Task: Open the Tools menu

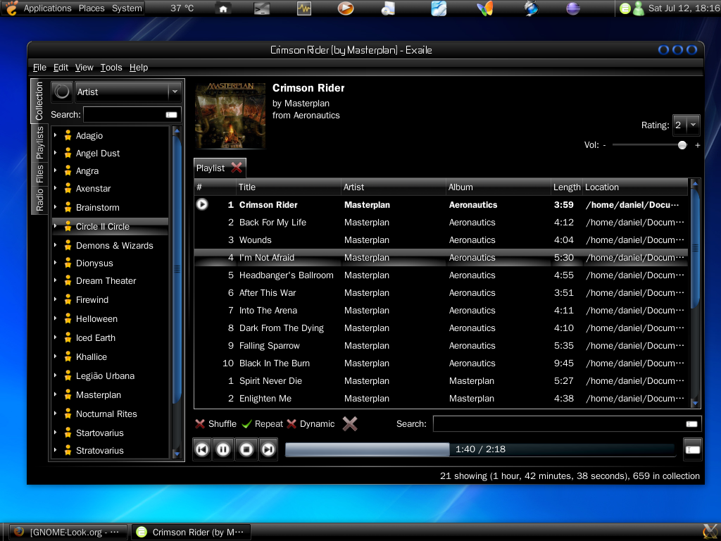Action: (111, 67)
